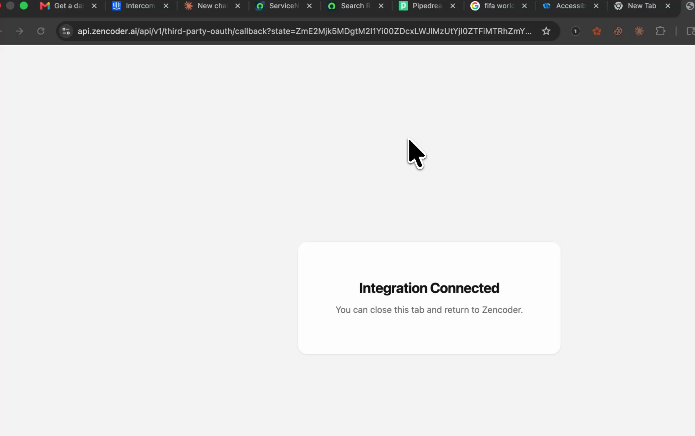This screenshot has height=436, width=695.
Task: Click the orange flower-shaped extension icon
Action: point(597,31)
